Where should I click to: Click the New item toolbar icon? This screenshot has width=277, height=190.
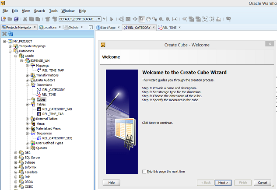click(4, 19)
